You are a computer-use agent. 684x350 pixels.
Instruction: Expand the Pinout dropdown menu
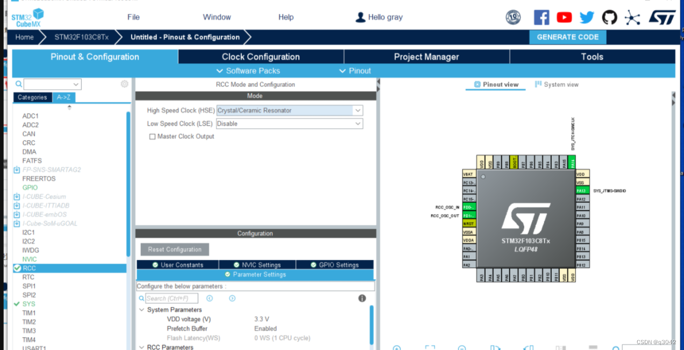pyautogui.click(x=355, y=71)
